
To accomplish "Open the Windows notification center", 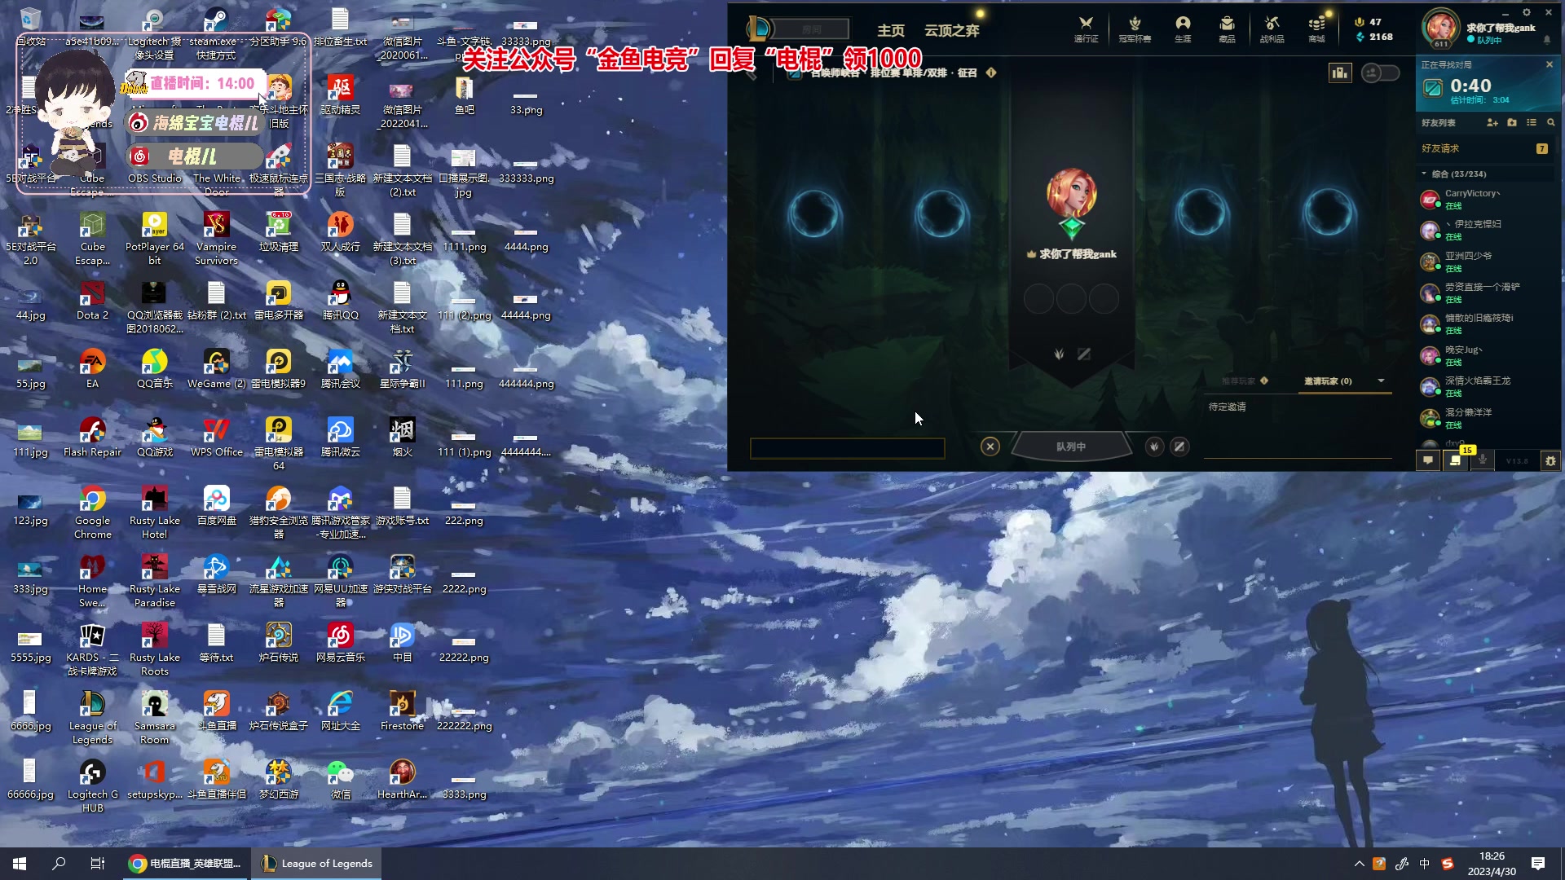I will coord(1538,864).
